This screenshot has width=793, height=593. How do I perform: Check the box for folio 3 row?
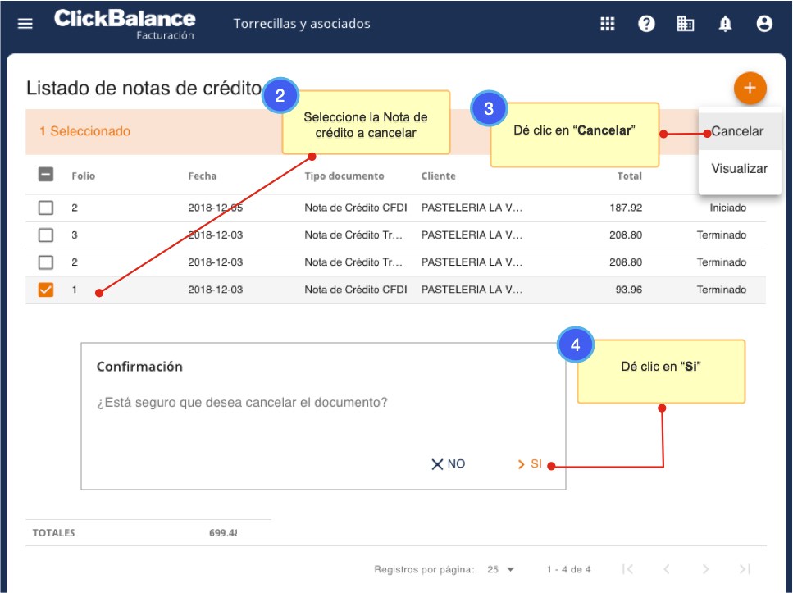[x=46, y=235]
